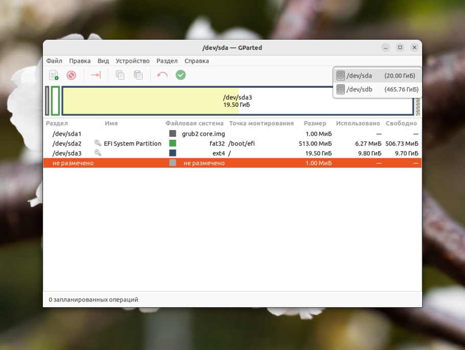The image size is (465, 350).
Task: Click the red Delete partition icon
Action: tap(71, 75)
